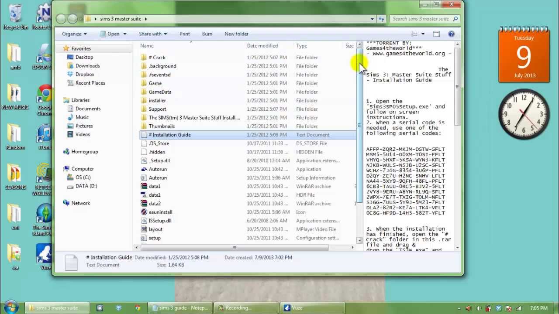Click the change view icon

[x=414, y=34]
